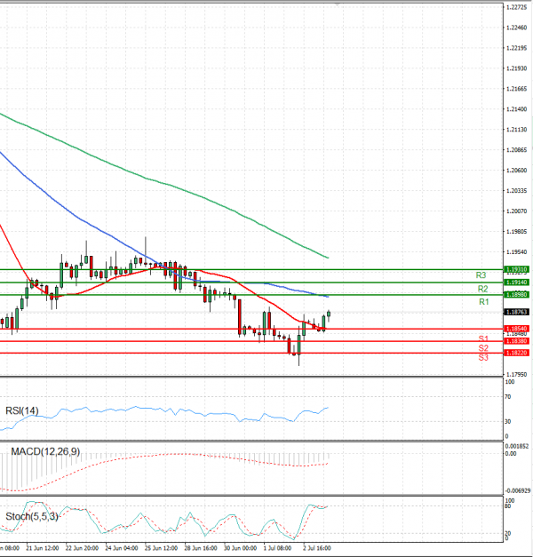This screenshot has width=533, height=557.
Task: Click the 1.20600 price axis value
Action: tap(517, 171)
